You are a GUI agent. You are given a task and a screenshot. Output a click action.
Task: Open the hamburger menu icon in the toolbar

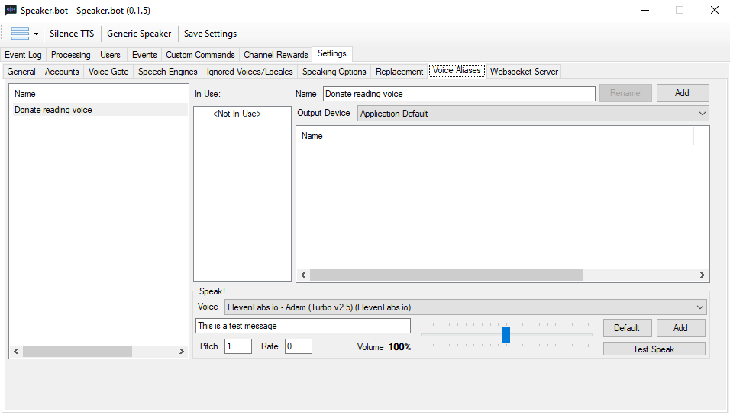(20, 34)
